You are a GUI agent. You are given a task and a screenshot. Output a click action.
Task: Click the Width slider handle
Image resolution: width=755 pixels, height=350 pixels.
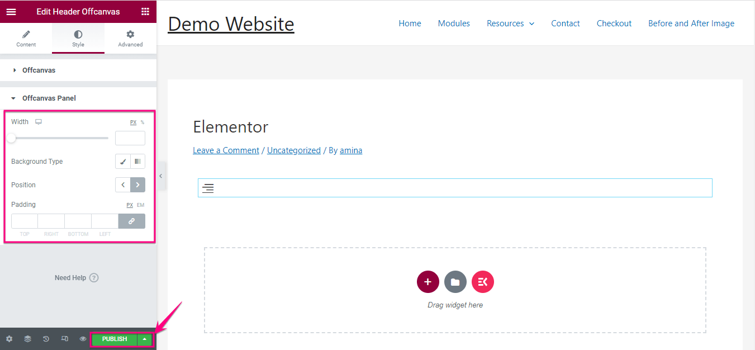coord(11,138)
